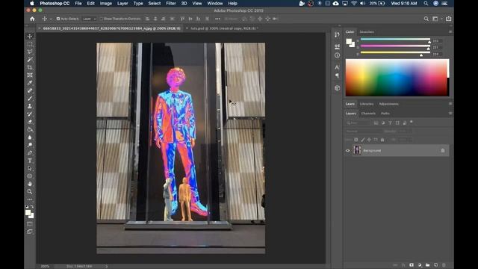Click the Background layer thumbnail

click(x=357, y=150)
